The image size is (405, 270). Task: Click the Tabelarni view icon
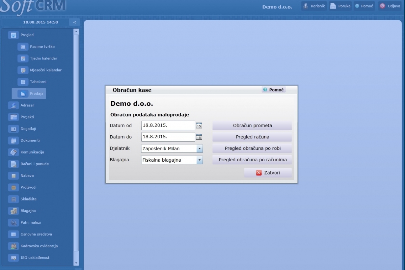23,82
